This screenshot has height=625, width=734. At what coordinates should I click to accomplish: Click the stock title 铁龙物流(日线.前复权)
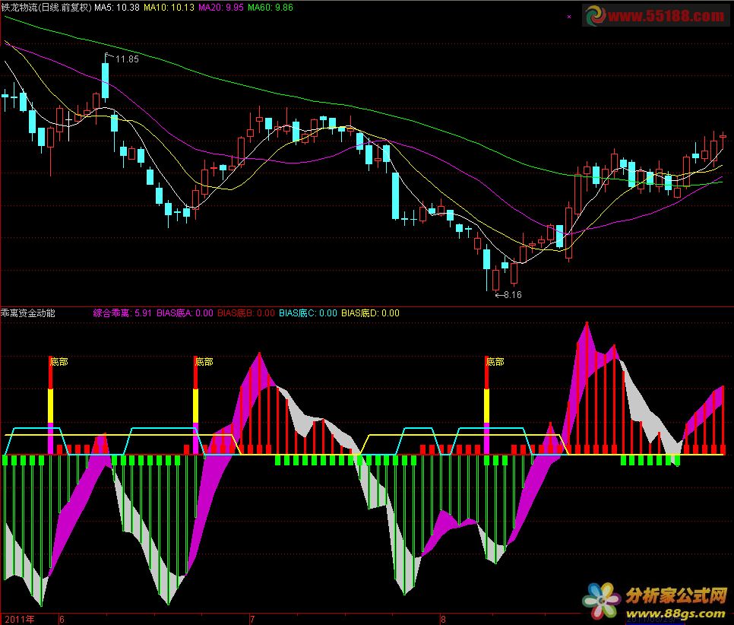46,7
